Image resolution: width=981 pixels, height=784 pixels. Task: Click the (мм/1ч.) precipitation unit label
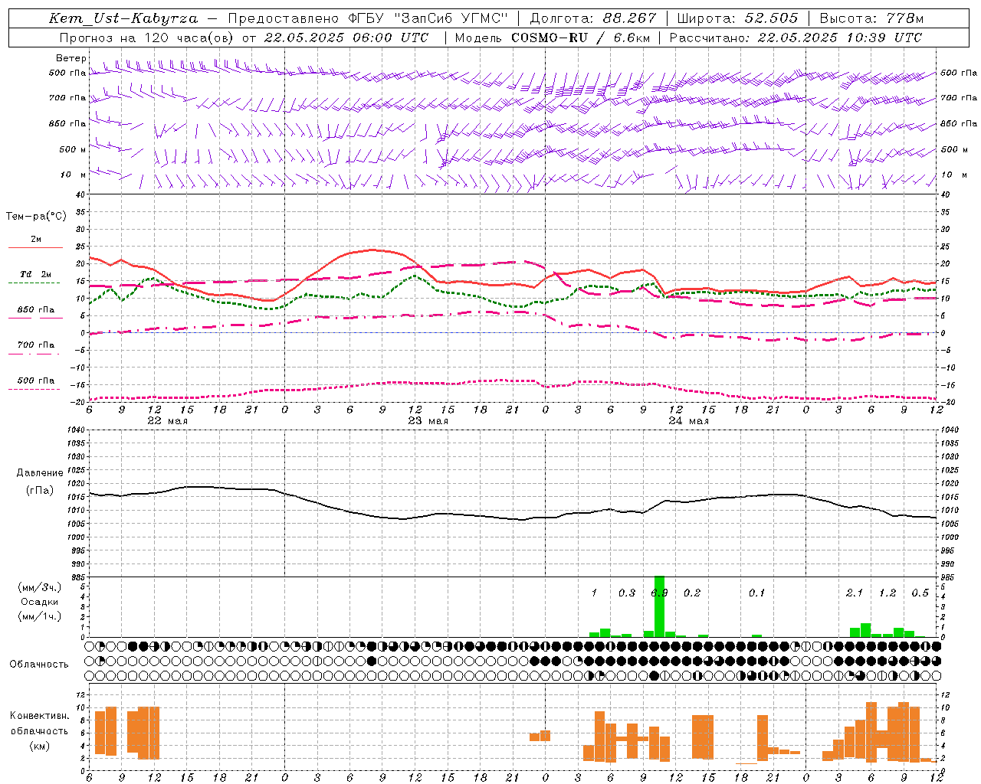[x=40, y=616]
